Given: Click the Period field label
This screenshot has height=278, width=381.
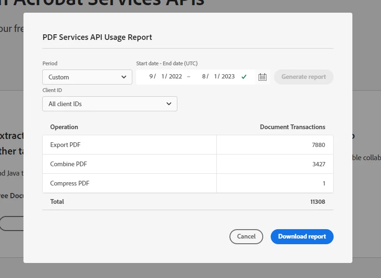Looking at the screenshot, I should 50,63.
